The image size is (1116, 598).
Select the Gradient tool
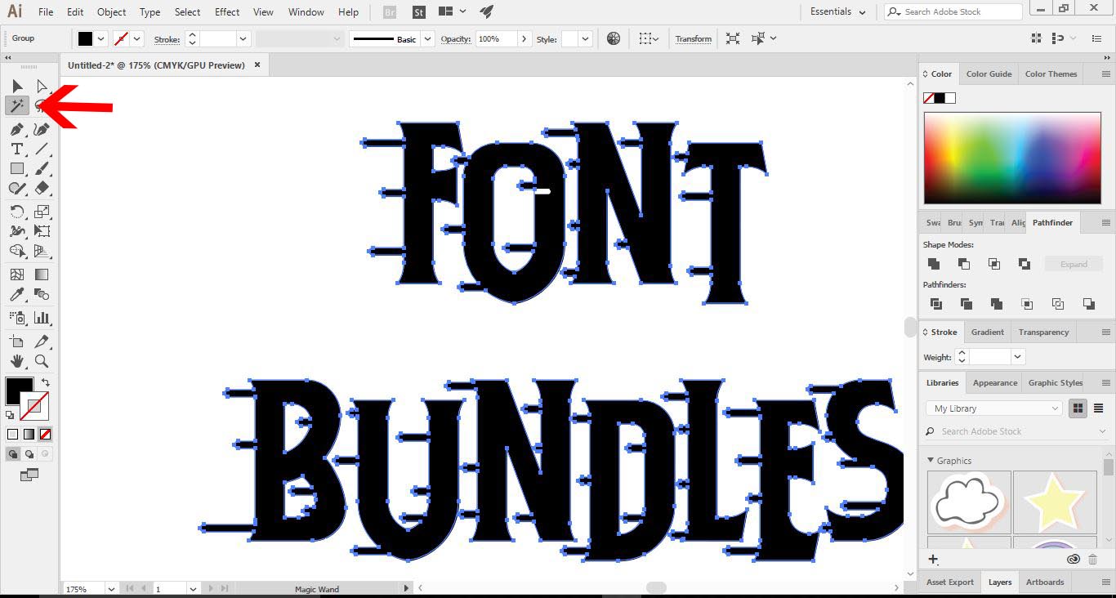[x=42, y=274]
